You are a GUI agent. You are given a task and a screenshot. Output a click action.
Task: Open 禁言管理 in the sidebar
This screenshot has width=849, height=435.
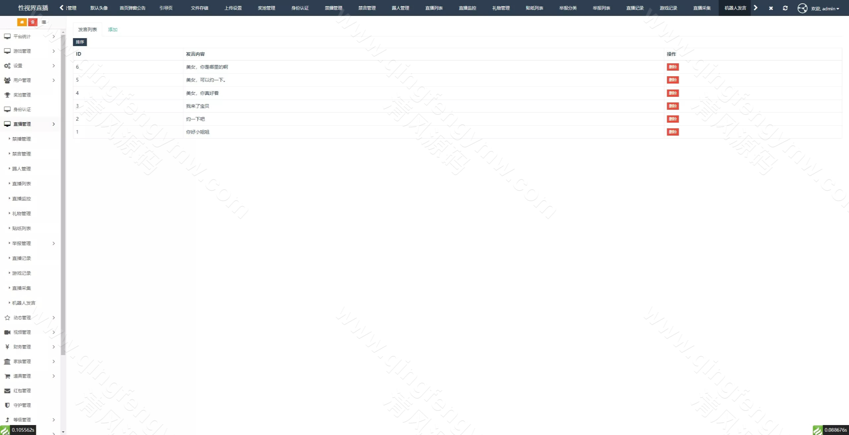(x=22, y=154)
